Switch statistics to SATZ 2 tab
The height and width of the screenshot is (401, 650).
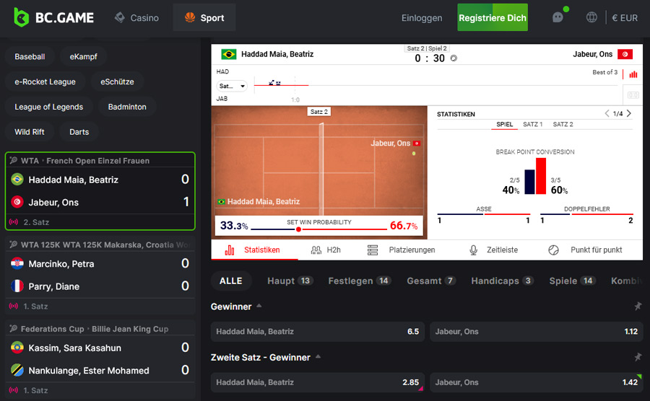click(x=563, y=125)
